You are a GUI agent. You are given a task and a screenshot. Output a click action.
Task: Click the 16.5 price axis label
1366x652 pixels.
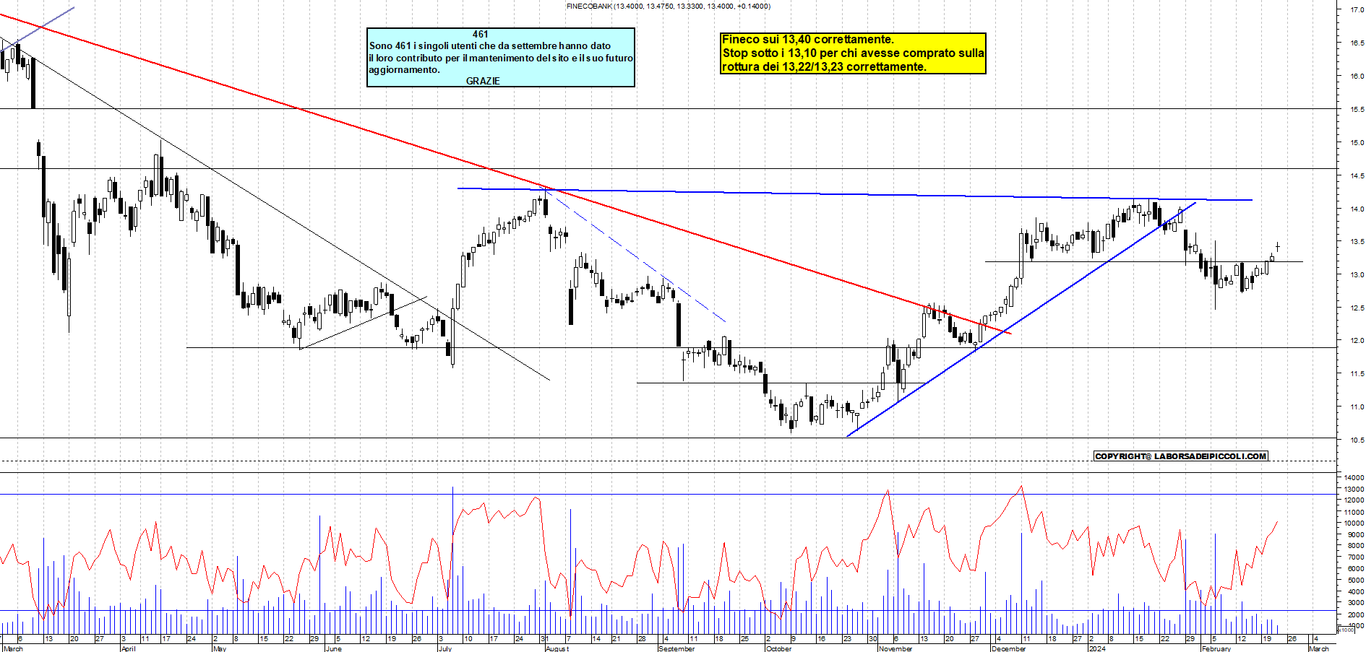pyautogui.click(x=1357, y=43)
